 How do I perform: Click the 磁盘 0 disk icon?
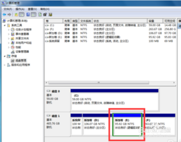(x=49, y=91)
